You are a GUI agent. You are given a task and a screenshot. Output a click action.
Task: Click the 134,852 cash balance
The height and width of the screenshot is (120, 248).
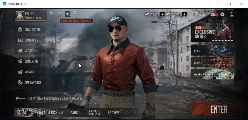(x=154, y=14)
